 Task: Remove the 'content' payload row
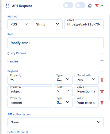[102, 103]
